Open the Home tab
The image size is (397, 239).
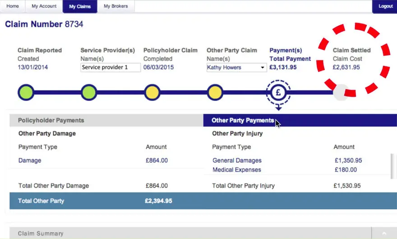(13, 6)
